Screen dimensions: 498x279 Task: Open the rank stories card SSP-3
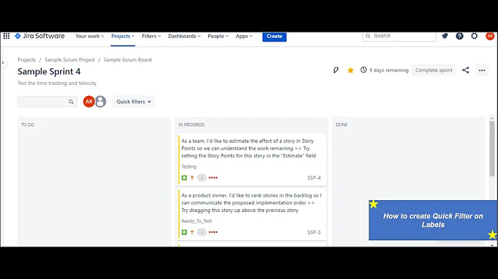coord(252,214)
